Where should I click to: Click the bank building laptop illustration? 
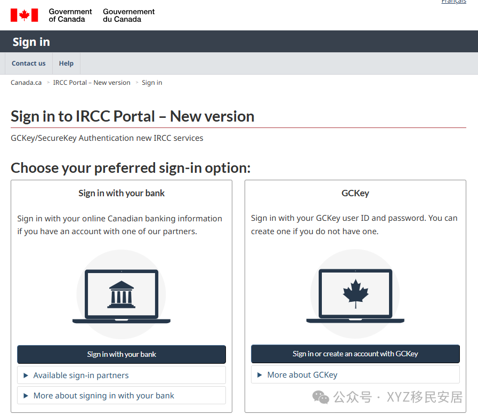[x=121, y=294]
